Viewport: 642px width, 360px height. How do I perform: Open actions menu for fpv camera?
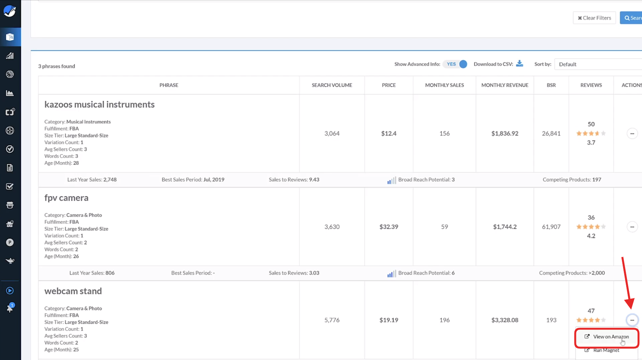pyautogui.click(x=632, y=227)
